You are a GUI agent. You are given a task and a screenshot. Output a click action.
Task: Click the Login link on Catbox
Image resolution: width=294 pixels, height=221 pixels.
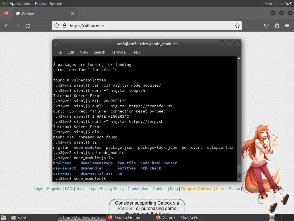tap(38, 189)
